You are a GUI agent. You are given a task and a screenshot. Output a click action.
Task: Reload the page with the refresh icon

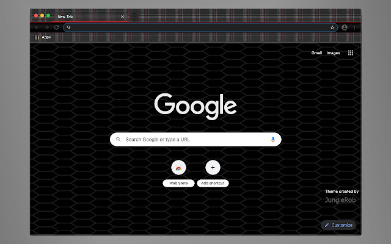coord(57,27)
